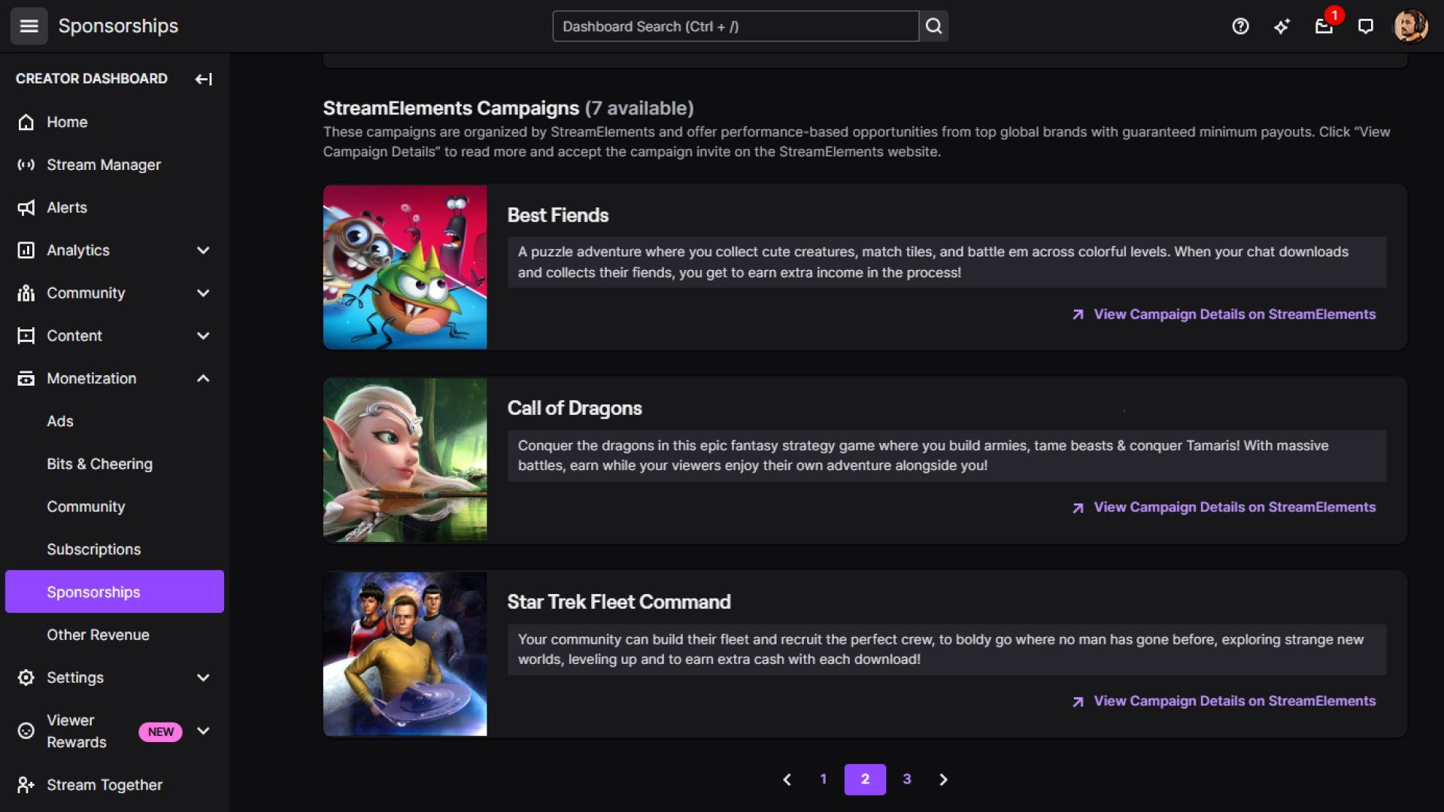Go to the next campaigns page
The width and height of the screenshot is (1444, 812).
coord(943,780)
